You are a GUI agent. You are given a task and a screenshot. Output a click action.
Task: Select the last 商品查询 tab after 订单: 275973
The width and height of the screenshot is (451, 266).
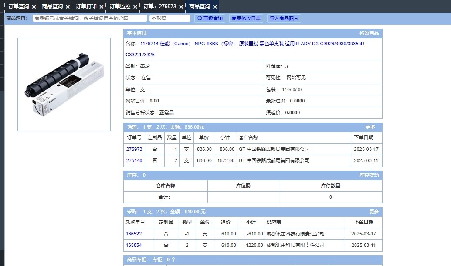click(199, 7)
